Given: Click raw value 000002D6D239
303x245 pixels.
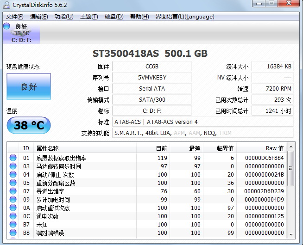Looking at the screenshot, I should (264, 191).
